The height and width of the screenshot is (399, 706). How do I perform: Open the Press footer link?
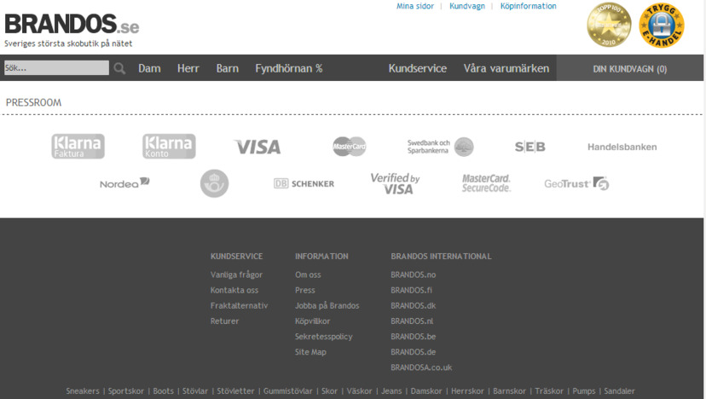click(x=304, y=291)
